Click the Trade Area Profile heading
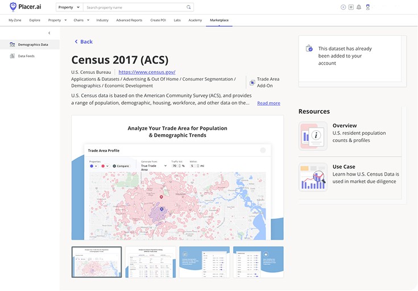418x291 pixels. tap(104, 151)
